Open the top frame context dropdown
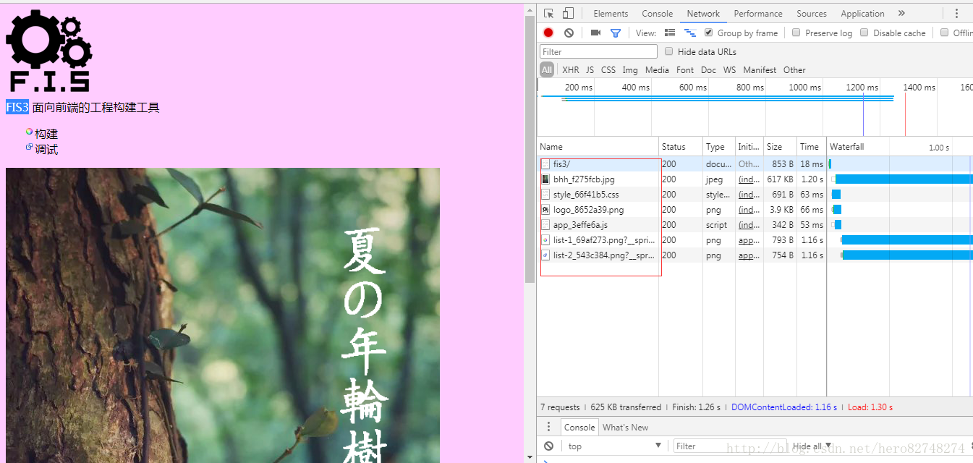Image resolution: width=973 pixels, height=463 pixels. click(613, 446)
